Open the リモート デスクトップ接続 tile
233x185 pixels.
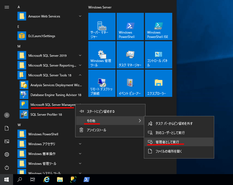tap(102, 83)
